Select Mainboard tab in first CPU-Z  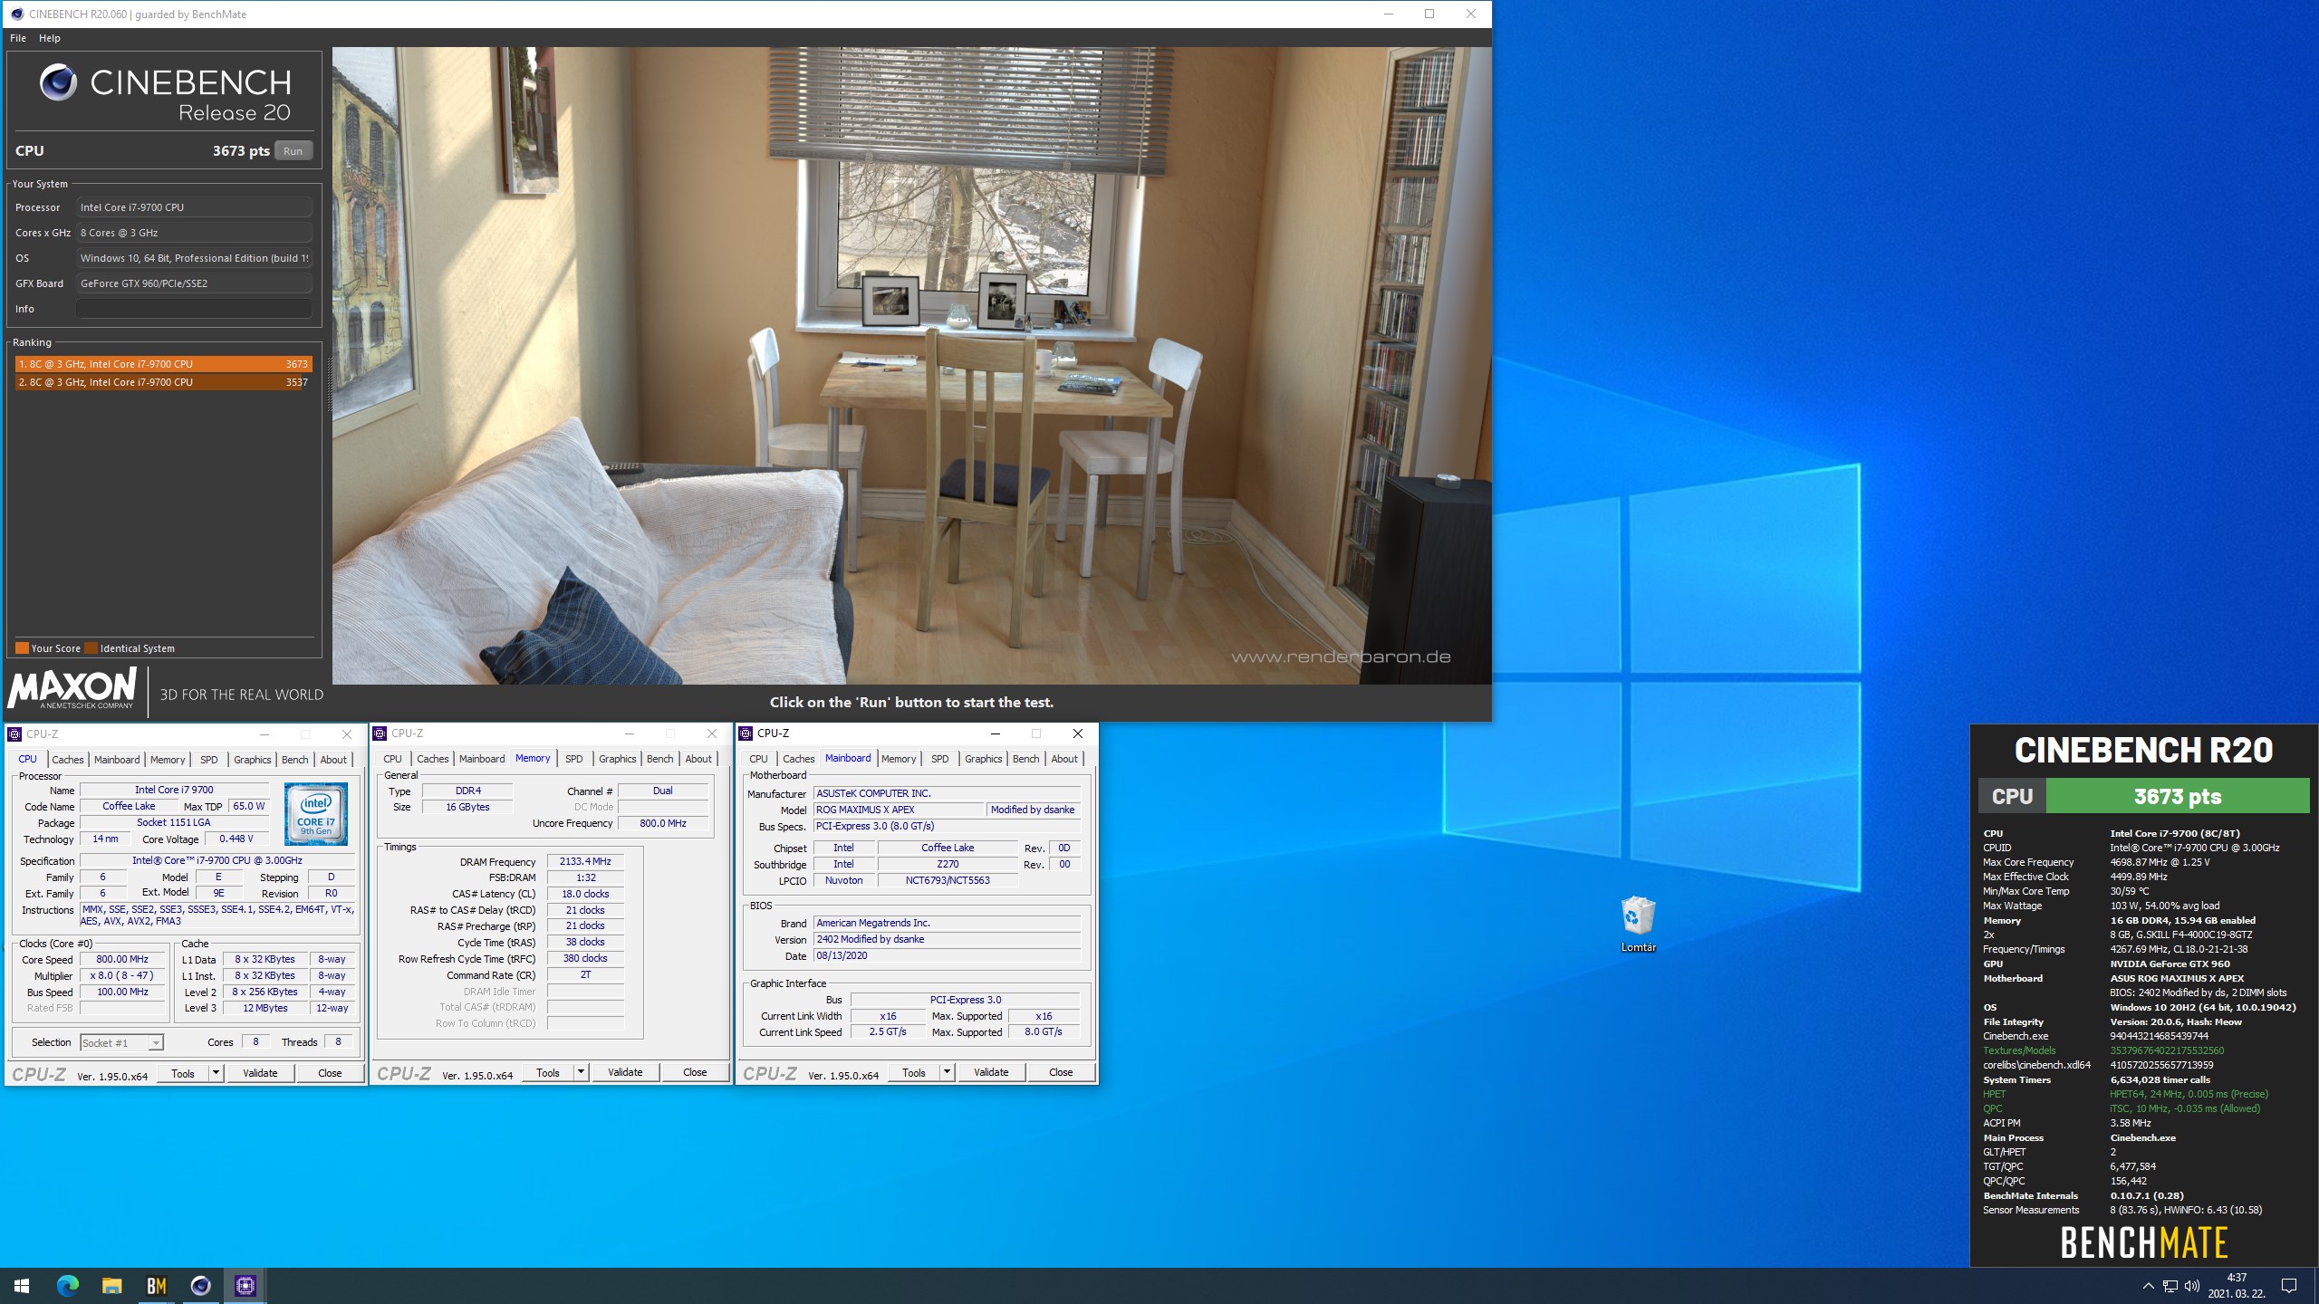click(117, 760)
